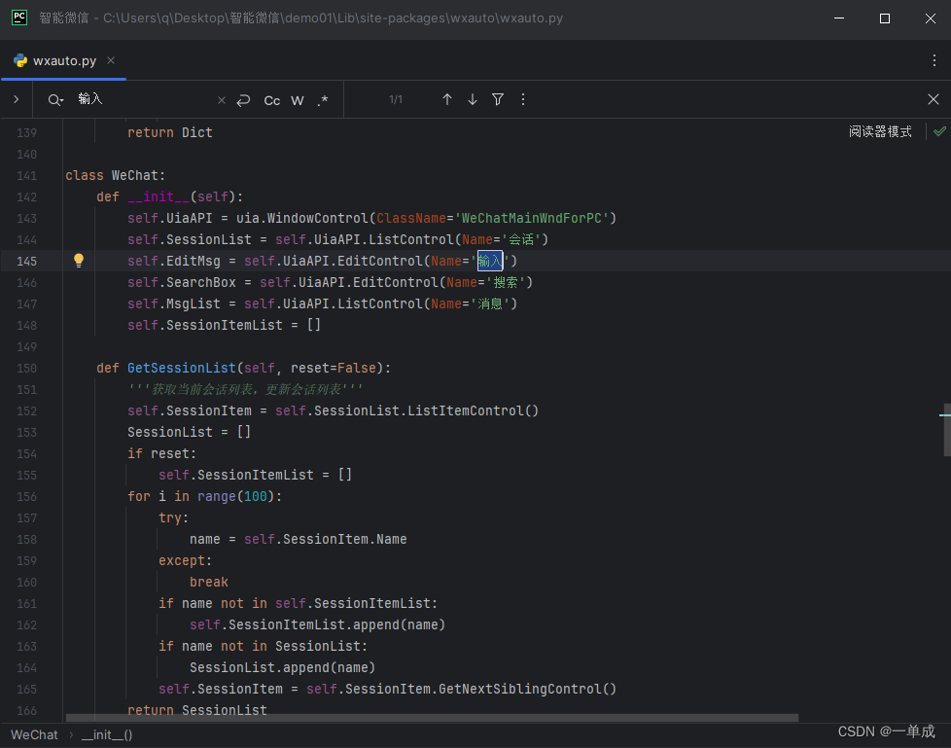Clear the search query with the × icon

pyautogui.click(x=221, y=99)
